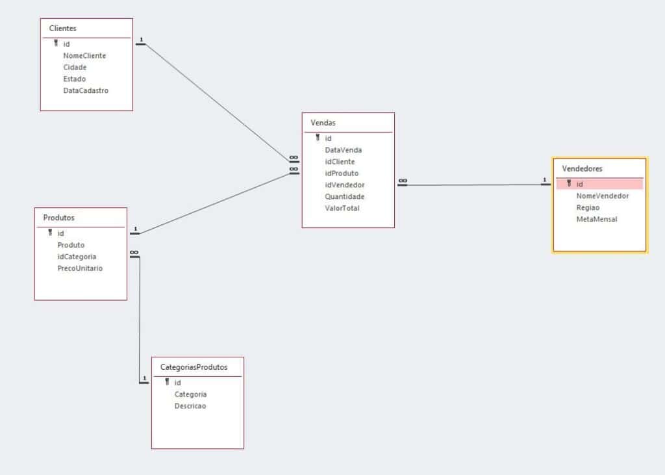Select the ValorTotal field
665x475 pixels.
click(342, 209)
